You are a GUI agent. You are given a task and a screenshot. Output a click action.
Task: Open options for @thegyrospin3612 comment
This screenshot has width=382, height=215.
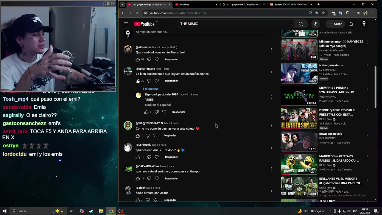pyautogui.click(x=271, y=126)
